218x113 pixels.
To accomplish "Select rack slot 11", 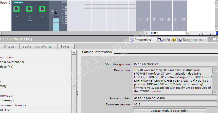I will tap(139, 15).
